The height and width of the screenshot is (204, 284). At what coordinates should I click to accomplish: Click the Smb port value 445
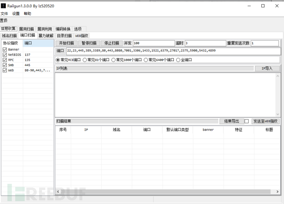pyautogui.click(x=28, y=65)
